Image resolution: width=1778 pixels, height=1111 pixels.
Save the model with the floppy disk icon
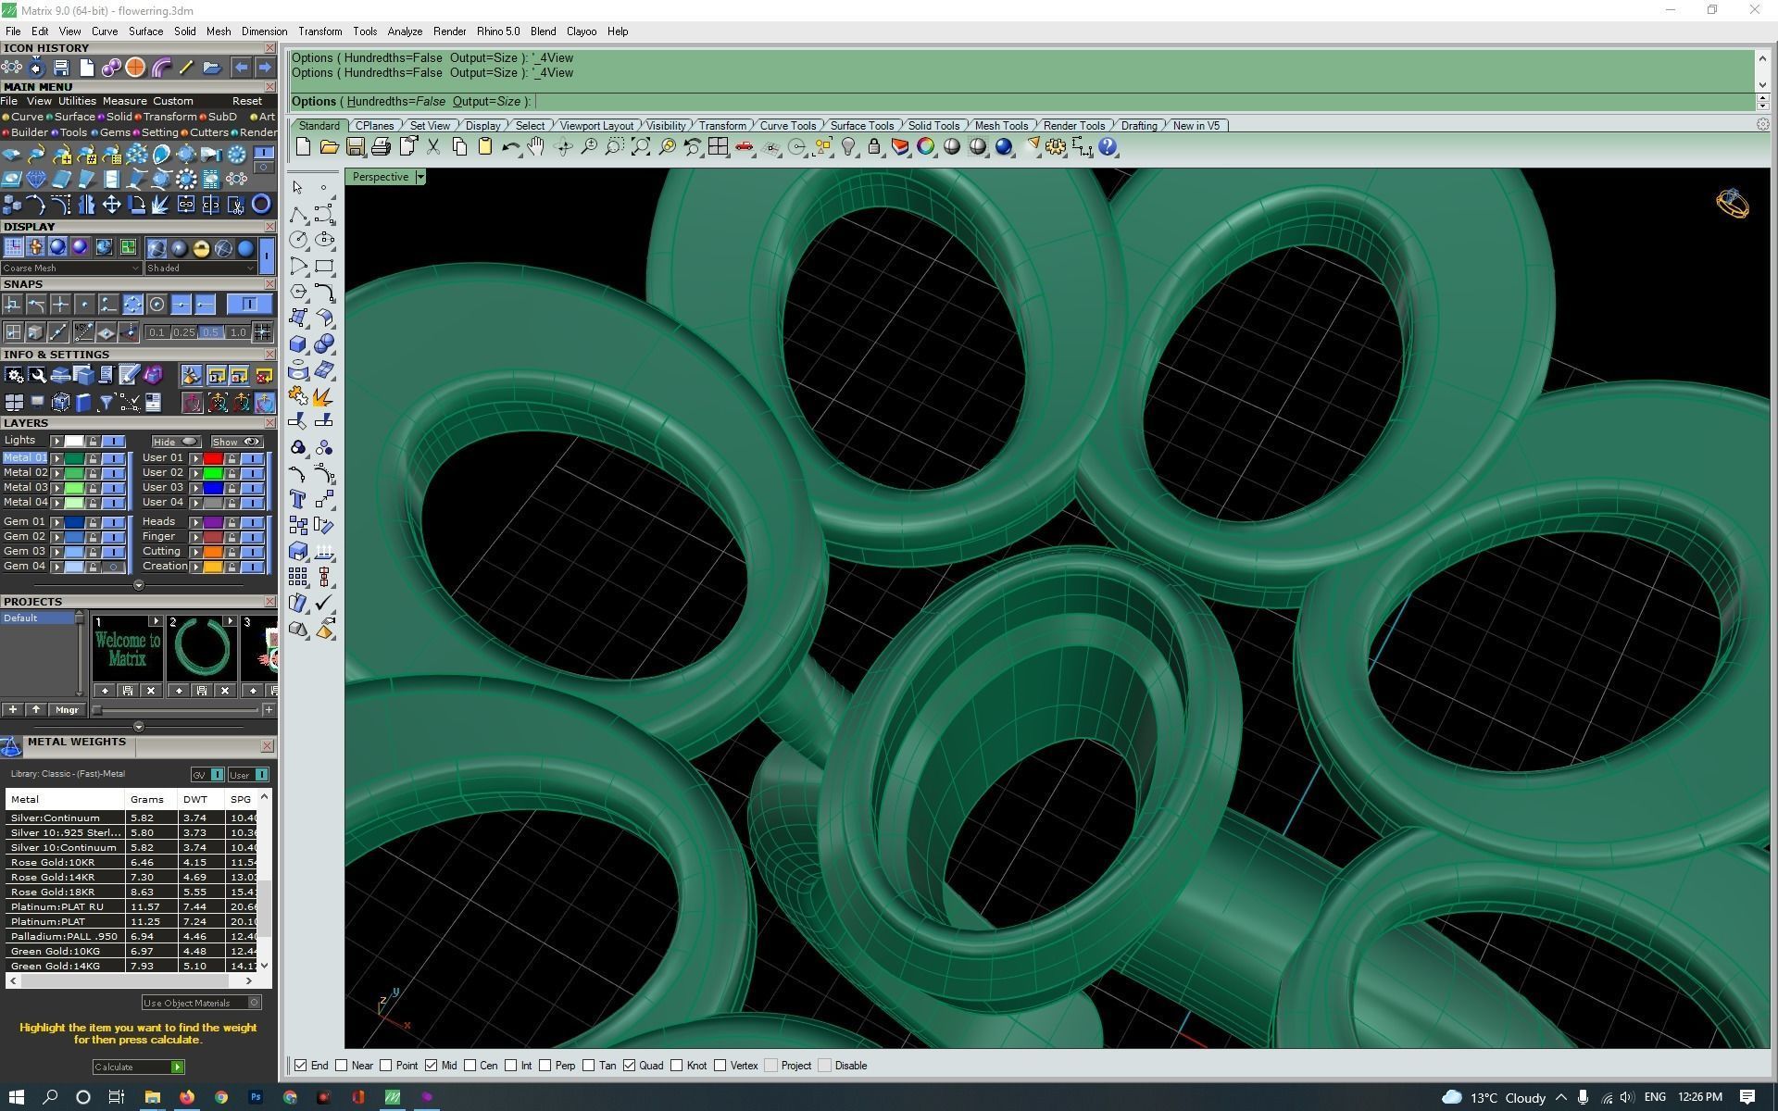[355, 147]
